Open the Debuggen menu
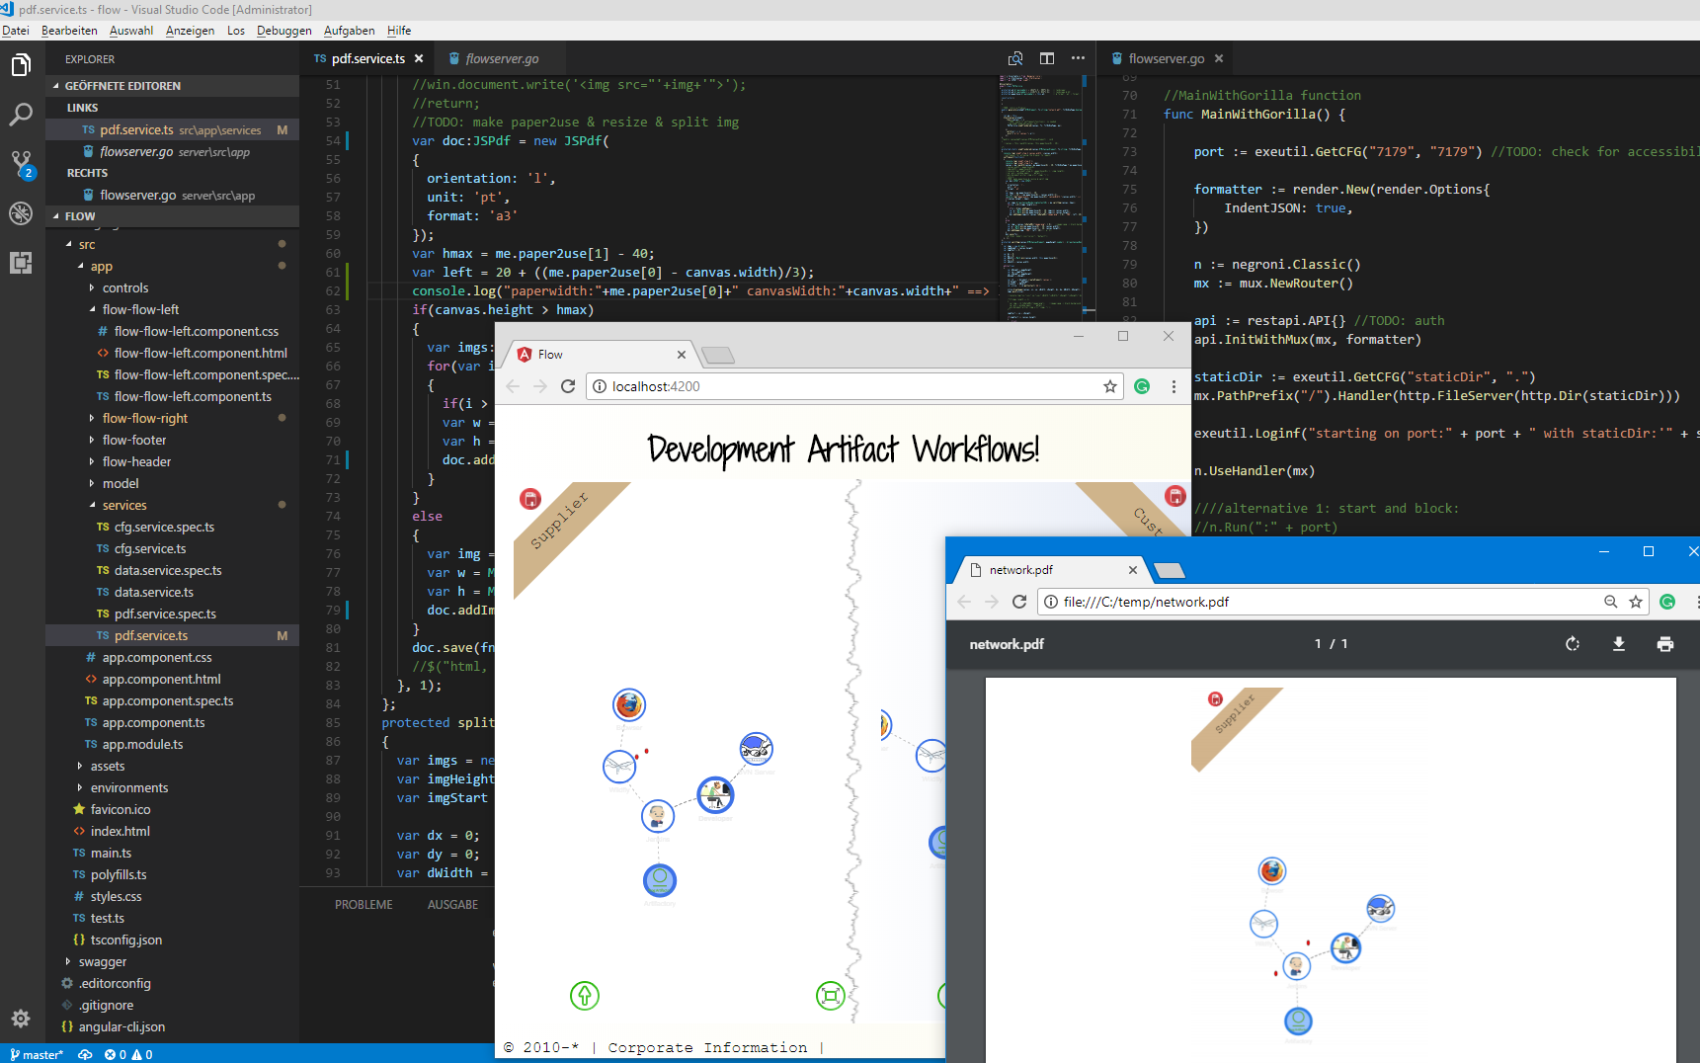The width and height of the screenshot is (1700, 1063). (284, 31)
